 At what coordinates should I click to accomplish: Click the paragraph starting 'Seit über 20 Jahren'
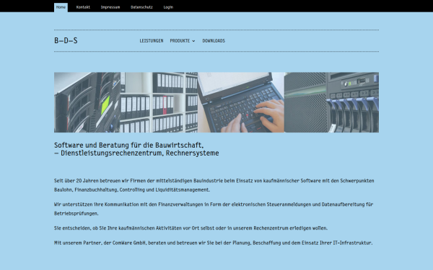(214, 185)
